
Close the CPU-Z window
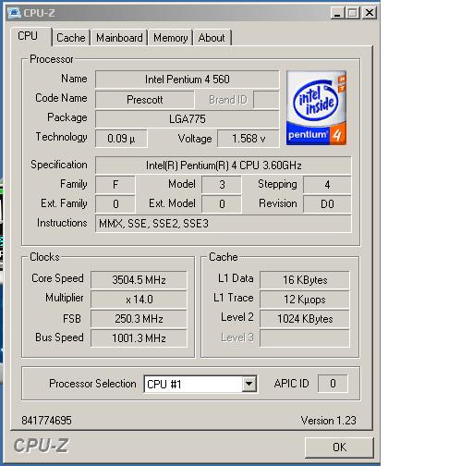click(369, 13)
